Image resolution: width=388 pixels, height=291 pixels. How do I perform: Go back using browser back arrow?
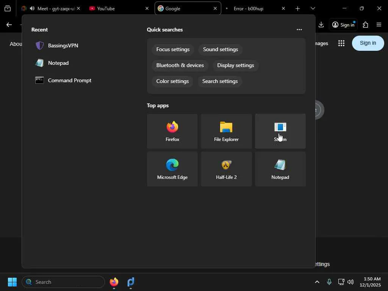coord(9,25)
